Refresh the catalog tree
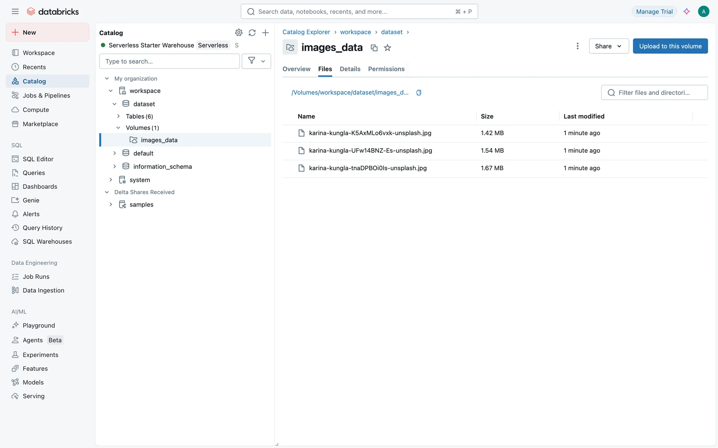This screenshot has width=718, height=448. tap(252, 32)
